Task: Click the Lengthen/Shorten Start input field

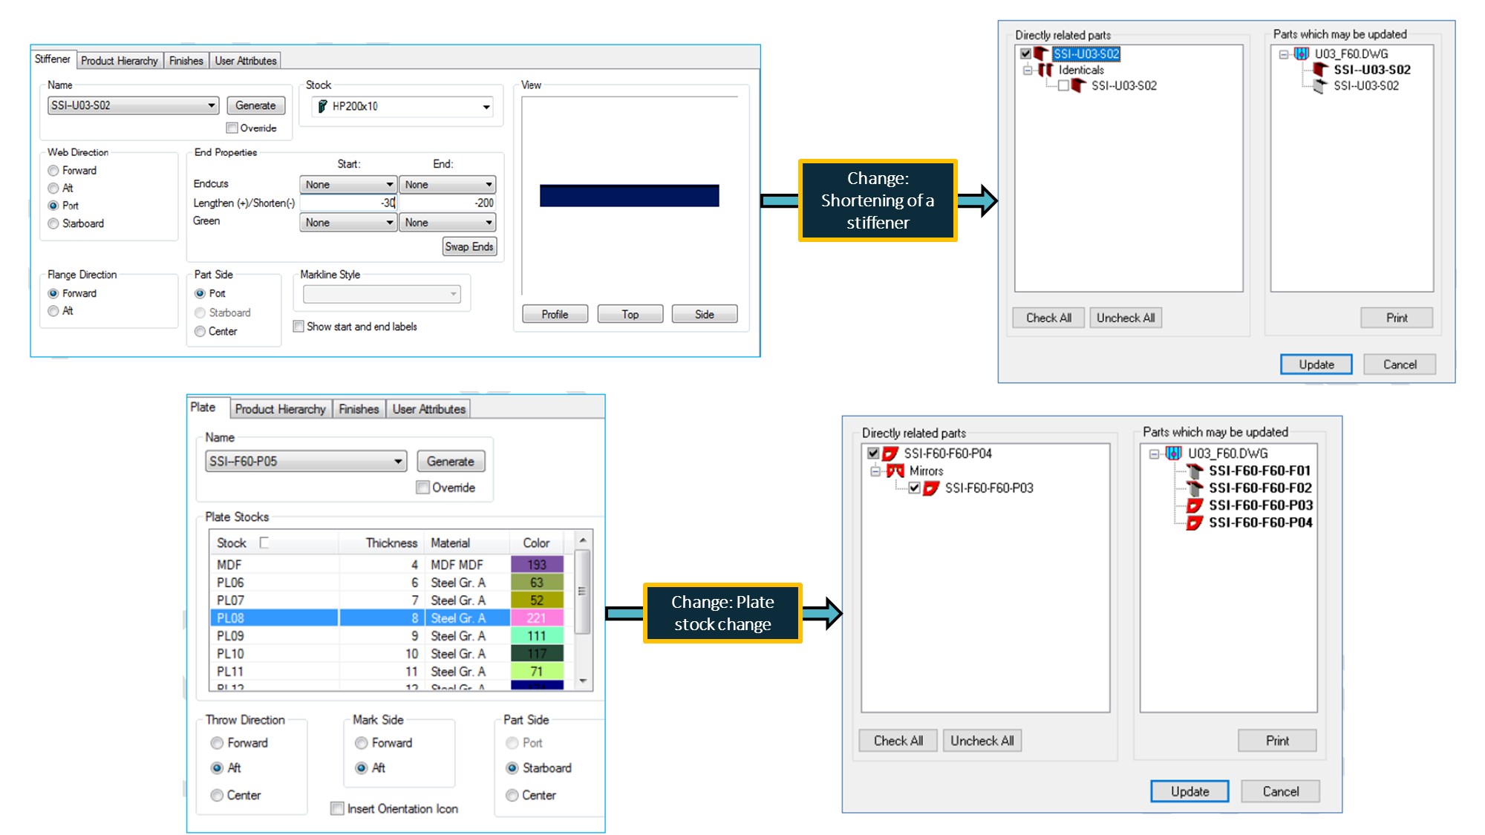Action: [347, 202]
